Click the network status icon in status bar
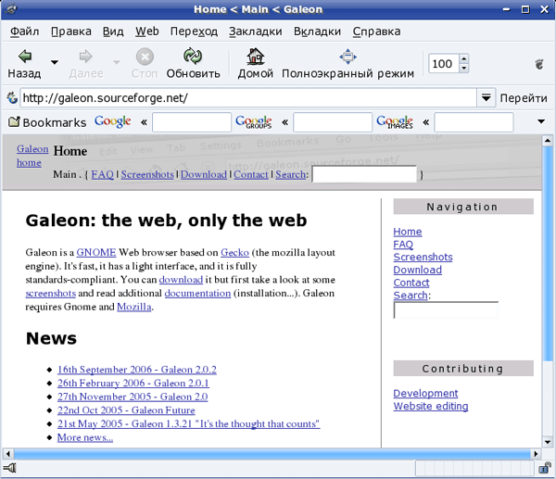This screenshot has width=556, height=479. 9,469
